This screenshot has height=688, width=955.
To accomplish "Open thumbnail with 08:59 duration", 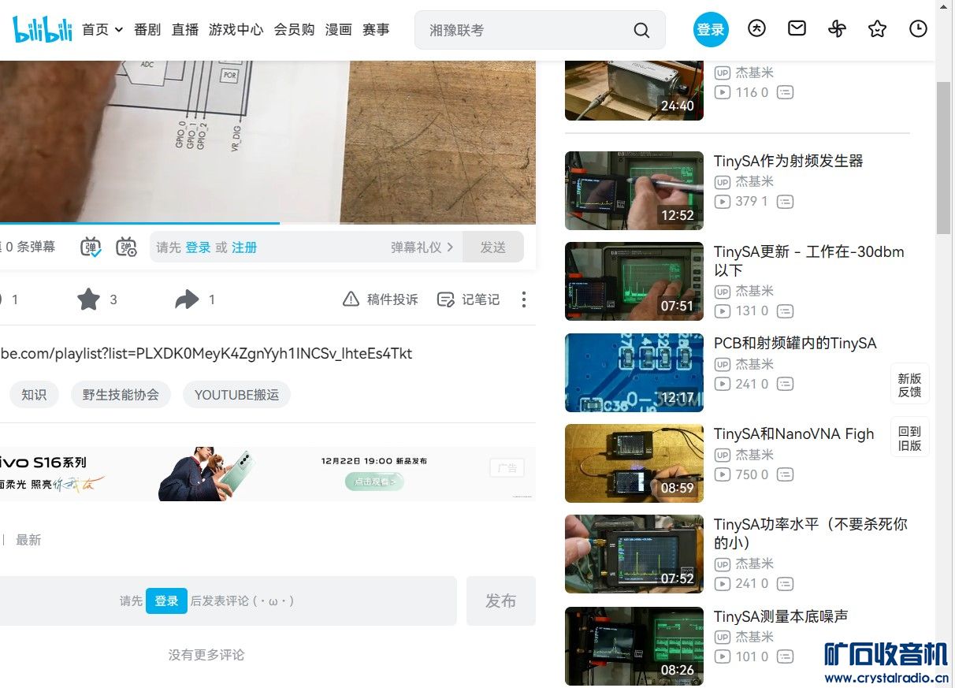I will pos(634,463).
